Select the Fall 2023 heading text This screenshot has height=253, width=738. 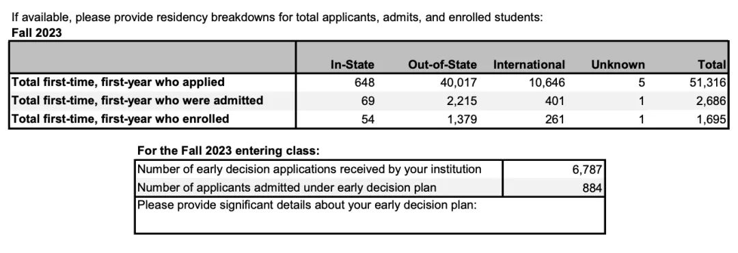(x=36, y=33)
